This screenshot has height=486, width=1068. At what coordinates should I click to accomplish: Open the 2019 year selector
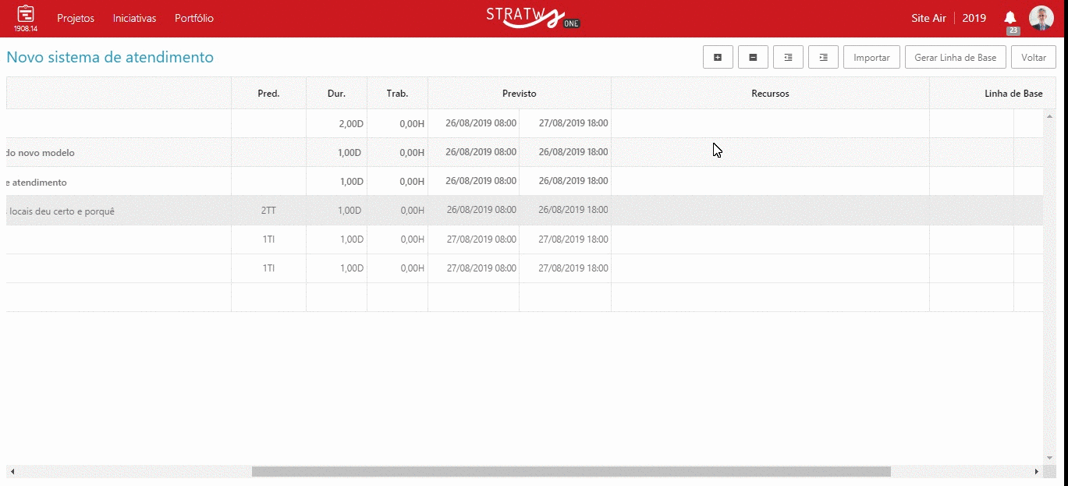tap(974, 18)
